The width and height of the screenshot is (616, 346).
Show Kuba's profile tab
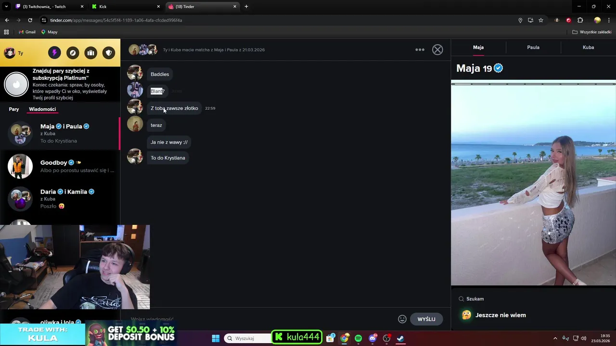[588, 48]
